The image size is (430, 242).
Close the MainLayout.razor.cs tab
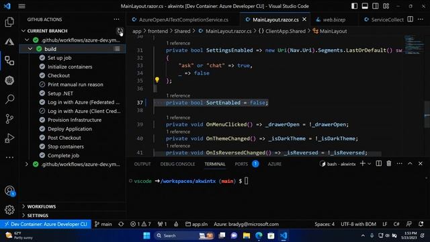304,19
